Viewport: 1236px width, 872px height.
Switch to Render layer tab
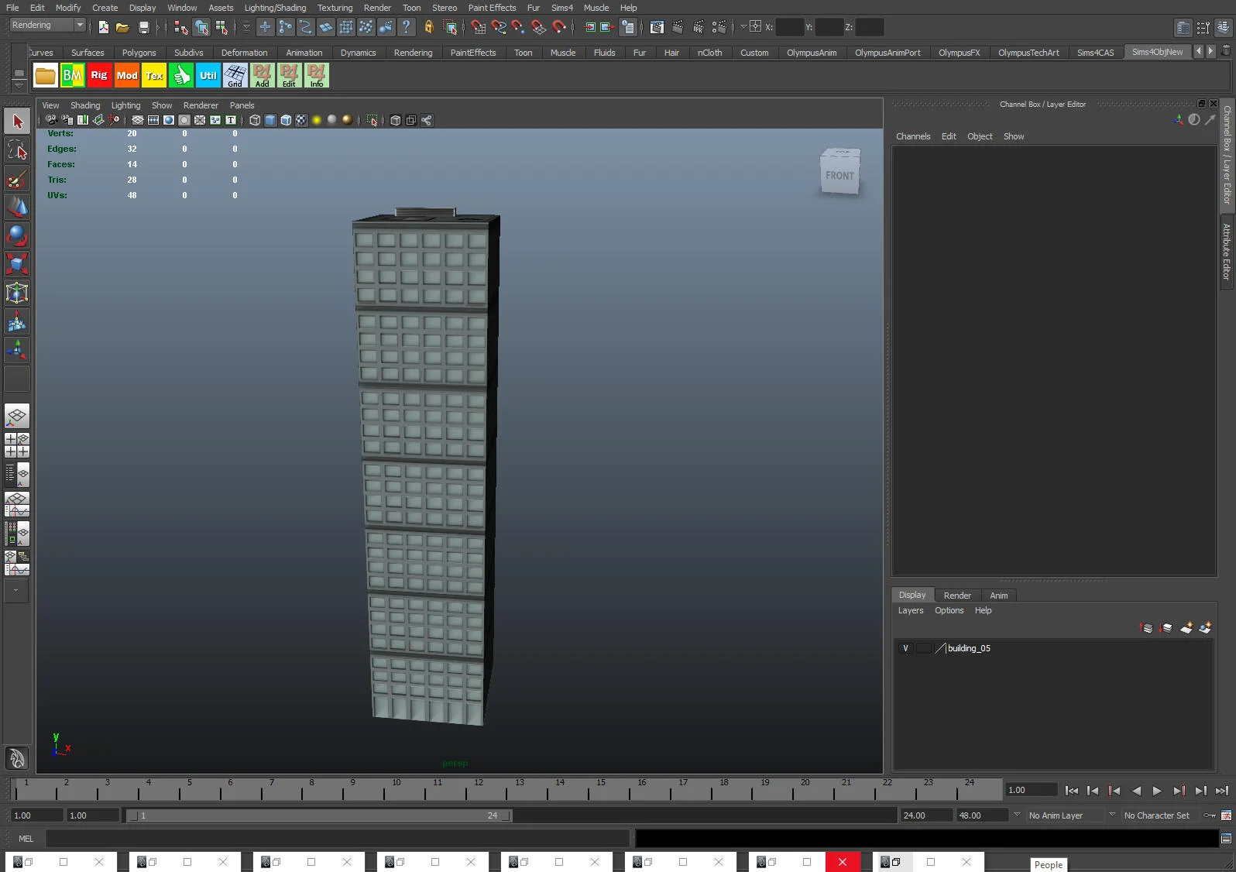pos(957,596)
